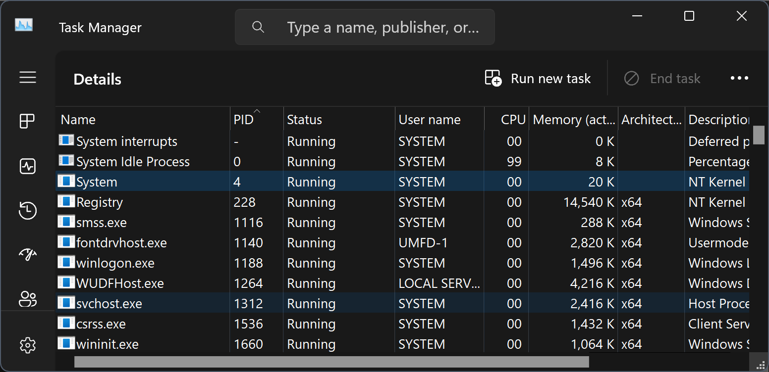Open the Users page icon

point(28,299)
